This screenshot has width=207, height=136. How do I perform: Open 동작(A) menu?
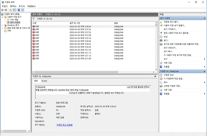pyautogui.click(x=13, y=6)
